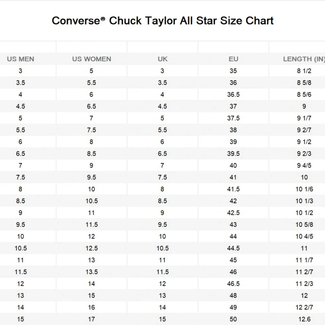Select EU size 36.5 cell

[233, 95]
